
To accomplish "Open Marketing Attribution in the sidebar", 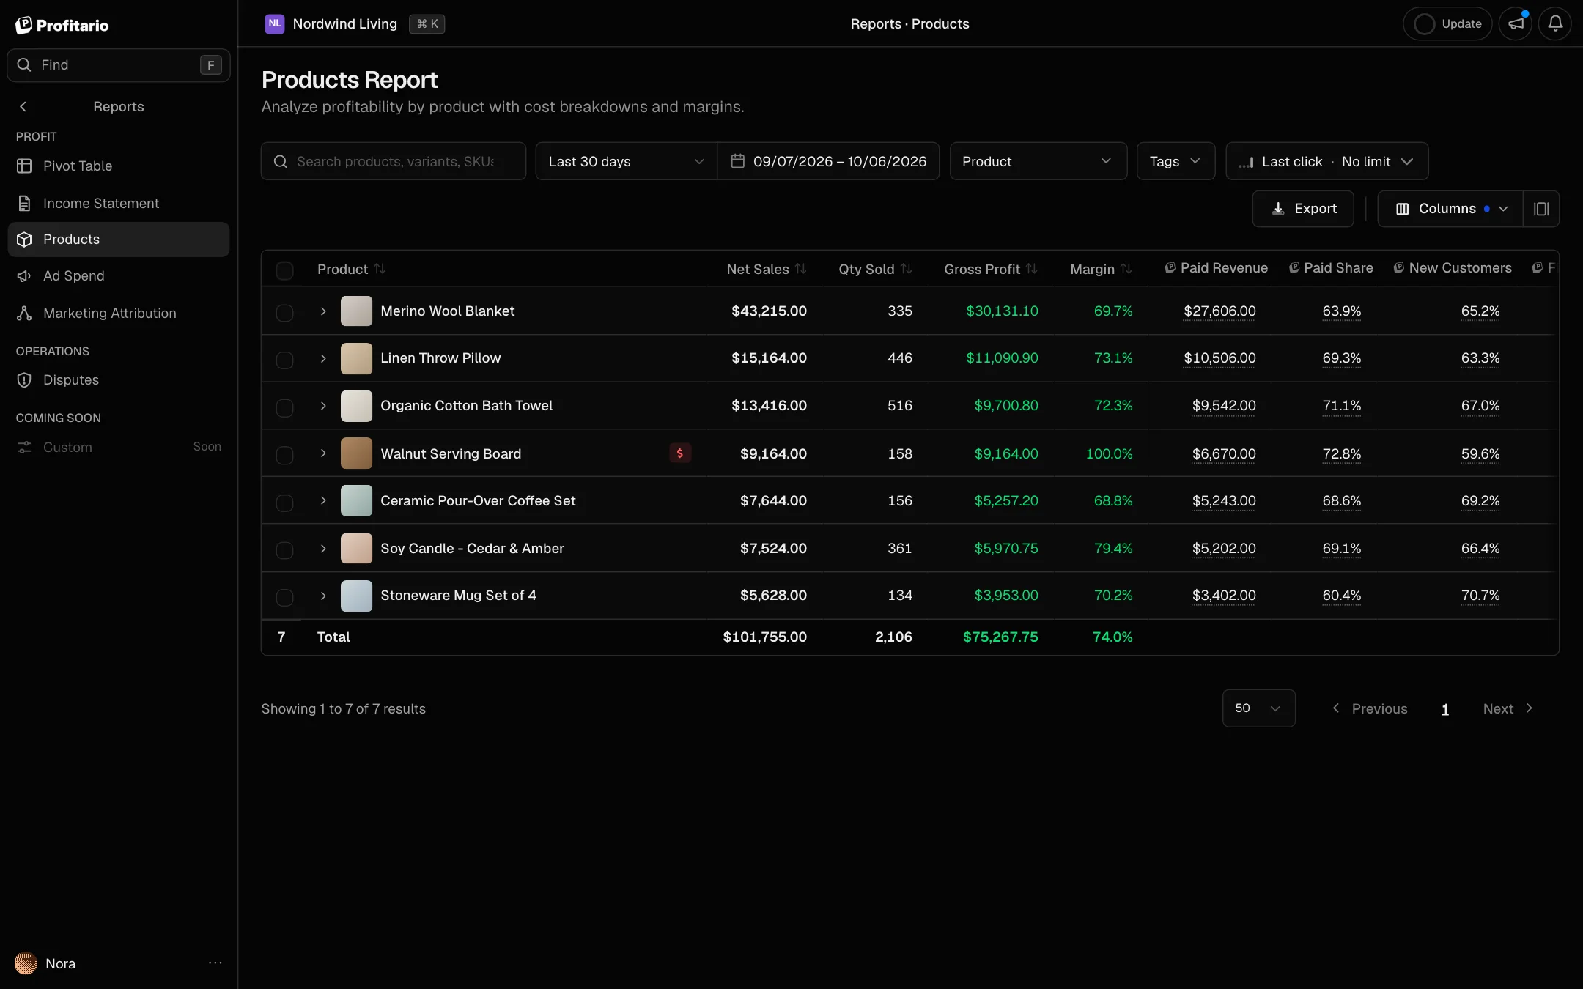I will pos(118,313).
